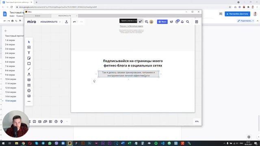
Task: Open the Windows Start menu
Action: tap(3, 143)
